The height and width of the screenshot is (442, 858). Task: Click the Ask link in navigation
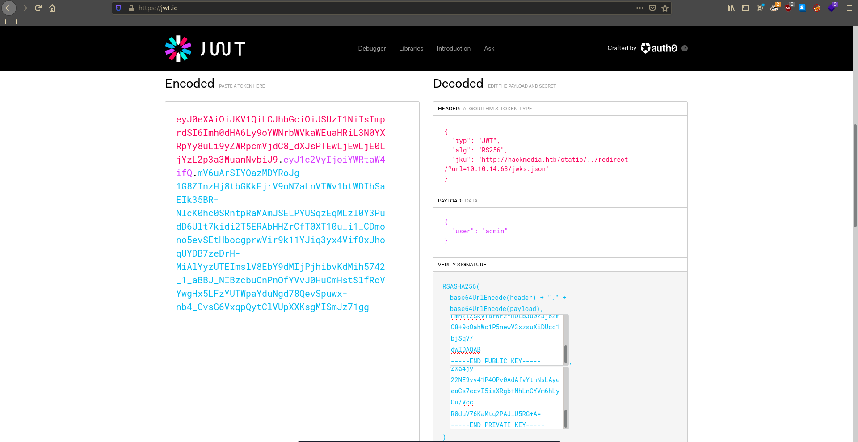(x=489, y=48)
